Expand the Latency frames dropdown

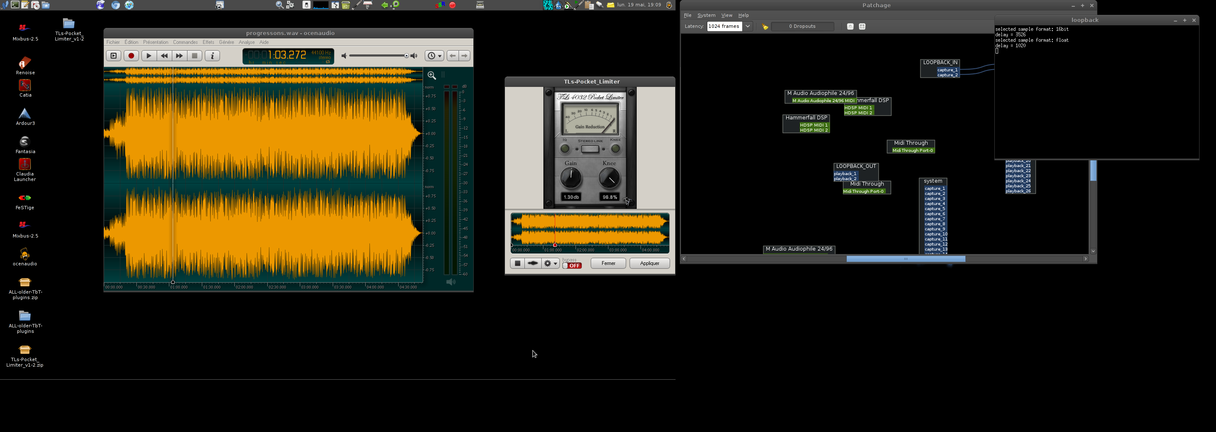pyautogui.click(x=747, y=27)
